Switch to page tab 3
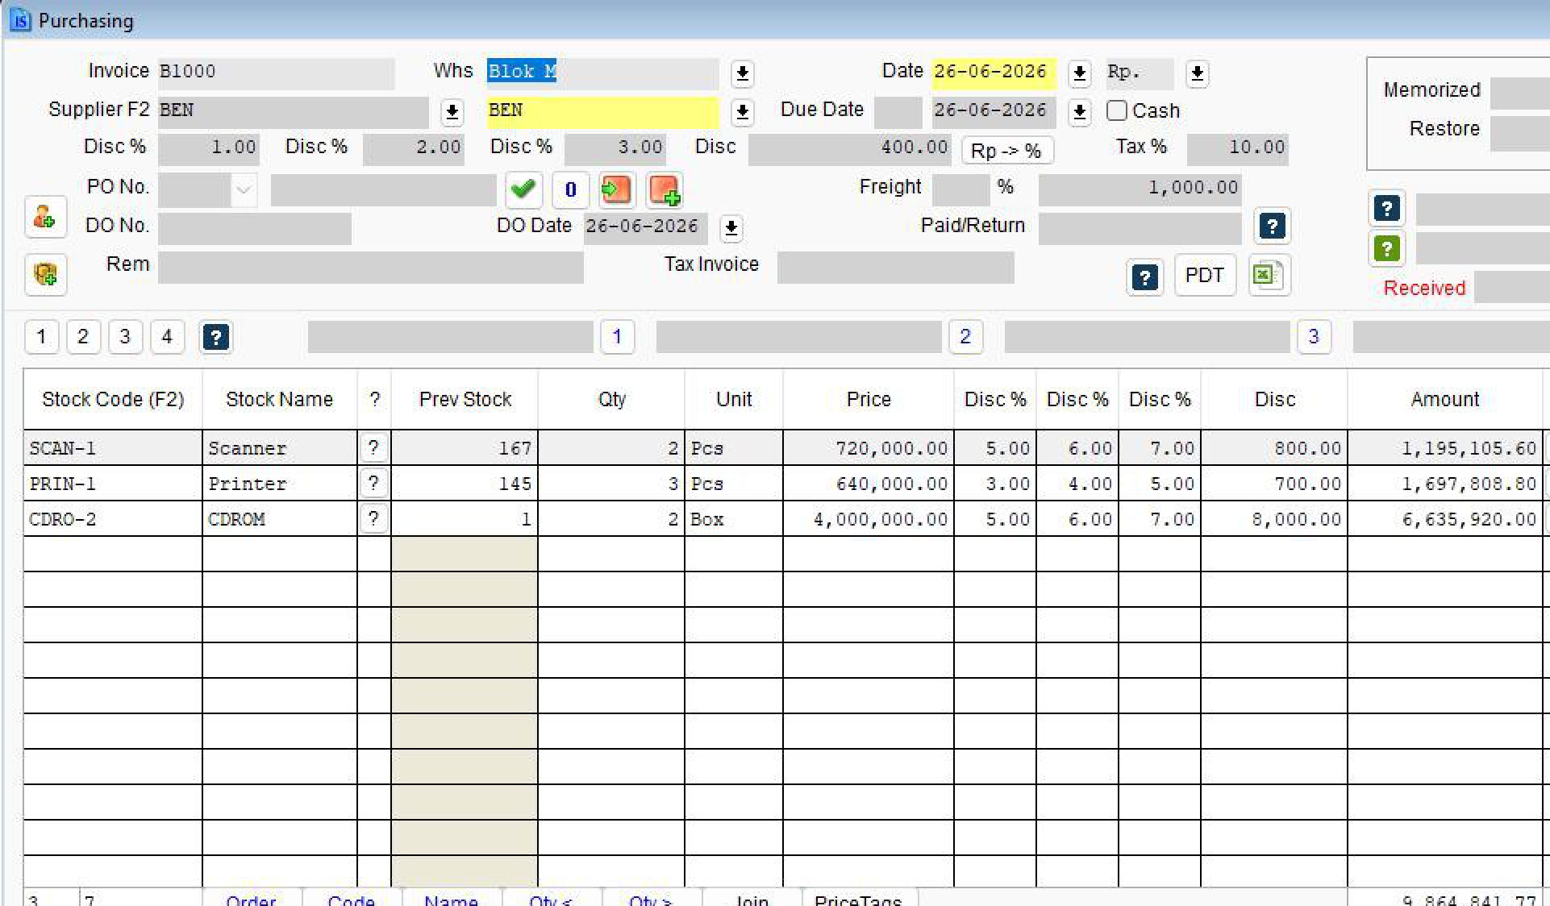This screenshot has width=1550, height=906. (125, 337)
